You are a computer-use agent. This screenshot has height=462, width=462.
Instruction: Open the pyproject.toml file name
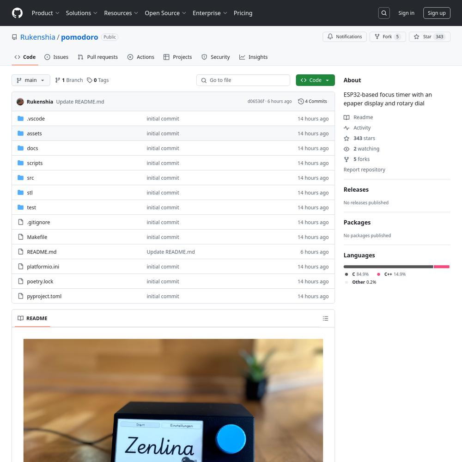pyautogui.click(x=44, y=296)
